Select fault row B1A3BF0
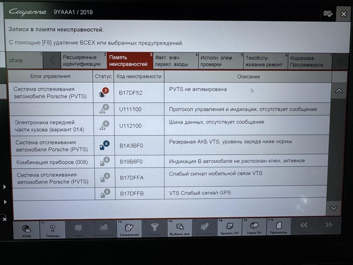The image size is (353, 265). point(131,145)
